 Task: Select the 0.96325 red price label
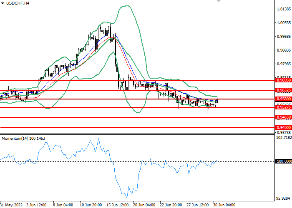[x=283, y=90]
